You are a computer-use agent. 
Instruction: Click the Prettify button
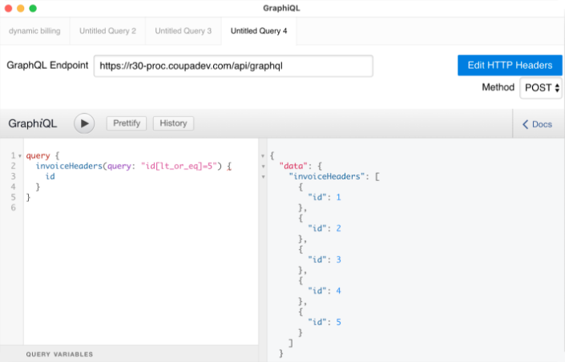coord(127,123)
